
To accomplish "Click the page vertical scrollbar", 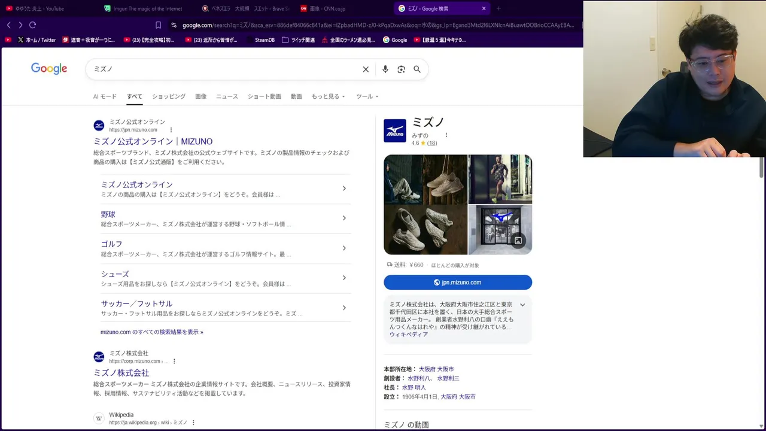I will (x=762, y=168).
